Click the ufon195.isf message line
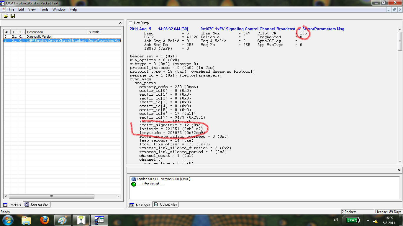 pos(151,184)
